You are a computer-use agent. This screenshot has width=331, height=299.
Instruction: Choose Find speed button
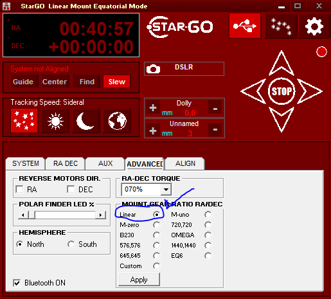pyautogui.click(x=87, y=82)
